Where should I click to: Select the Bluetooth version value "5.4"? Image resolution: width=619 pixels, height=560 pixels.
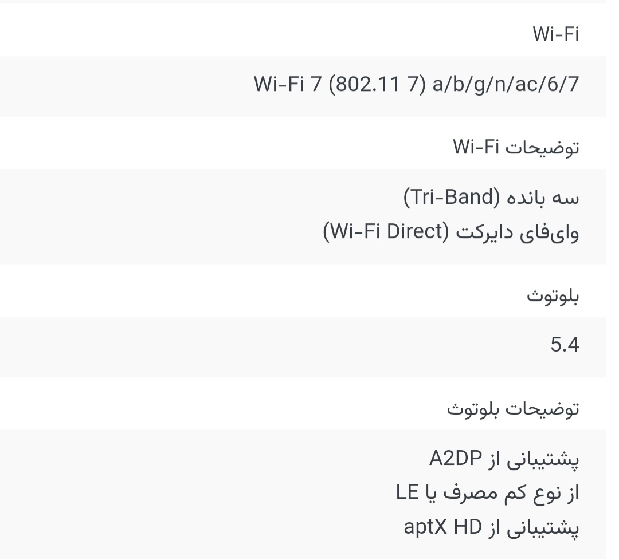[564, 346]
